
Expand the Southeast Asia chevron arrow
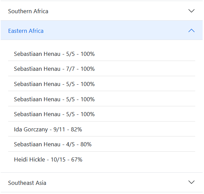(x=191, y=182)
